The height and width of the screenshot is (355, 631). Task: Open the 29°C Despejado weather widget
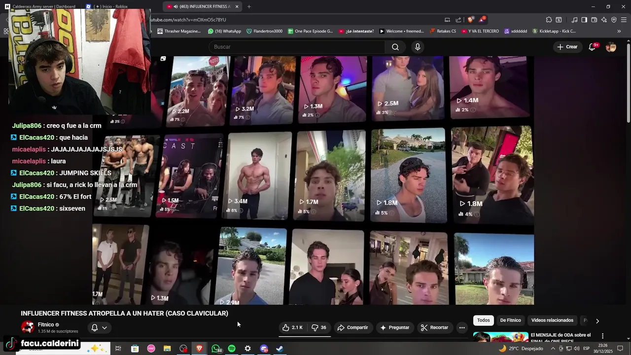(x=521, y=349)
